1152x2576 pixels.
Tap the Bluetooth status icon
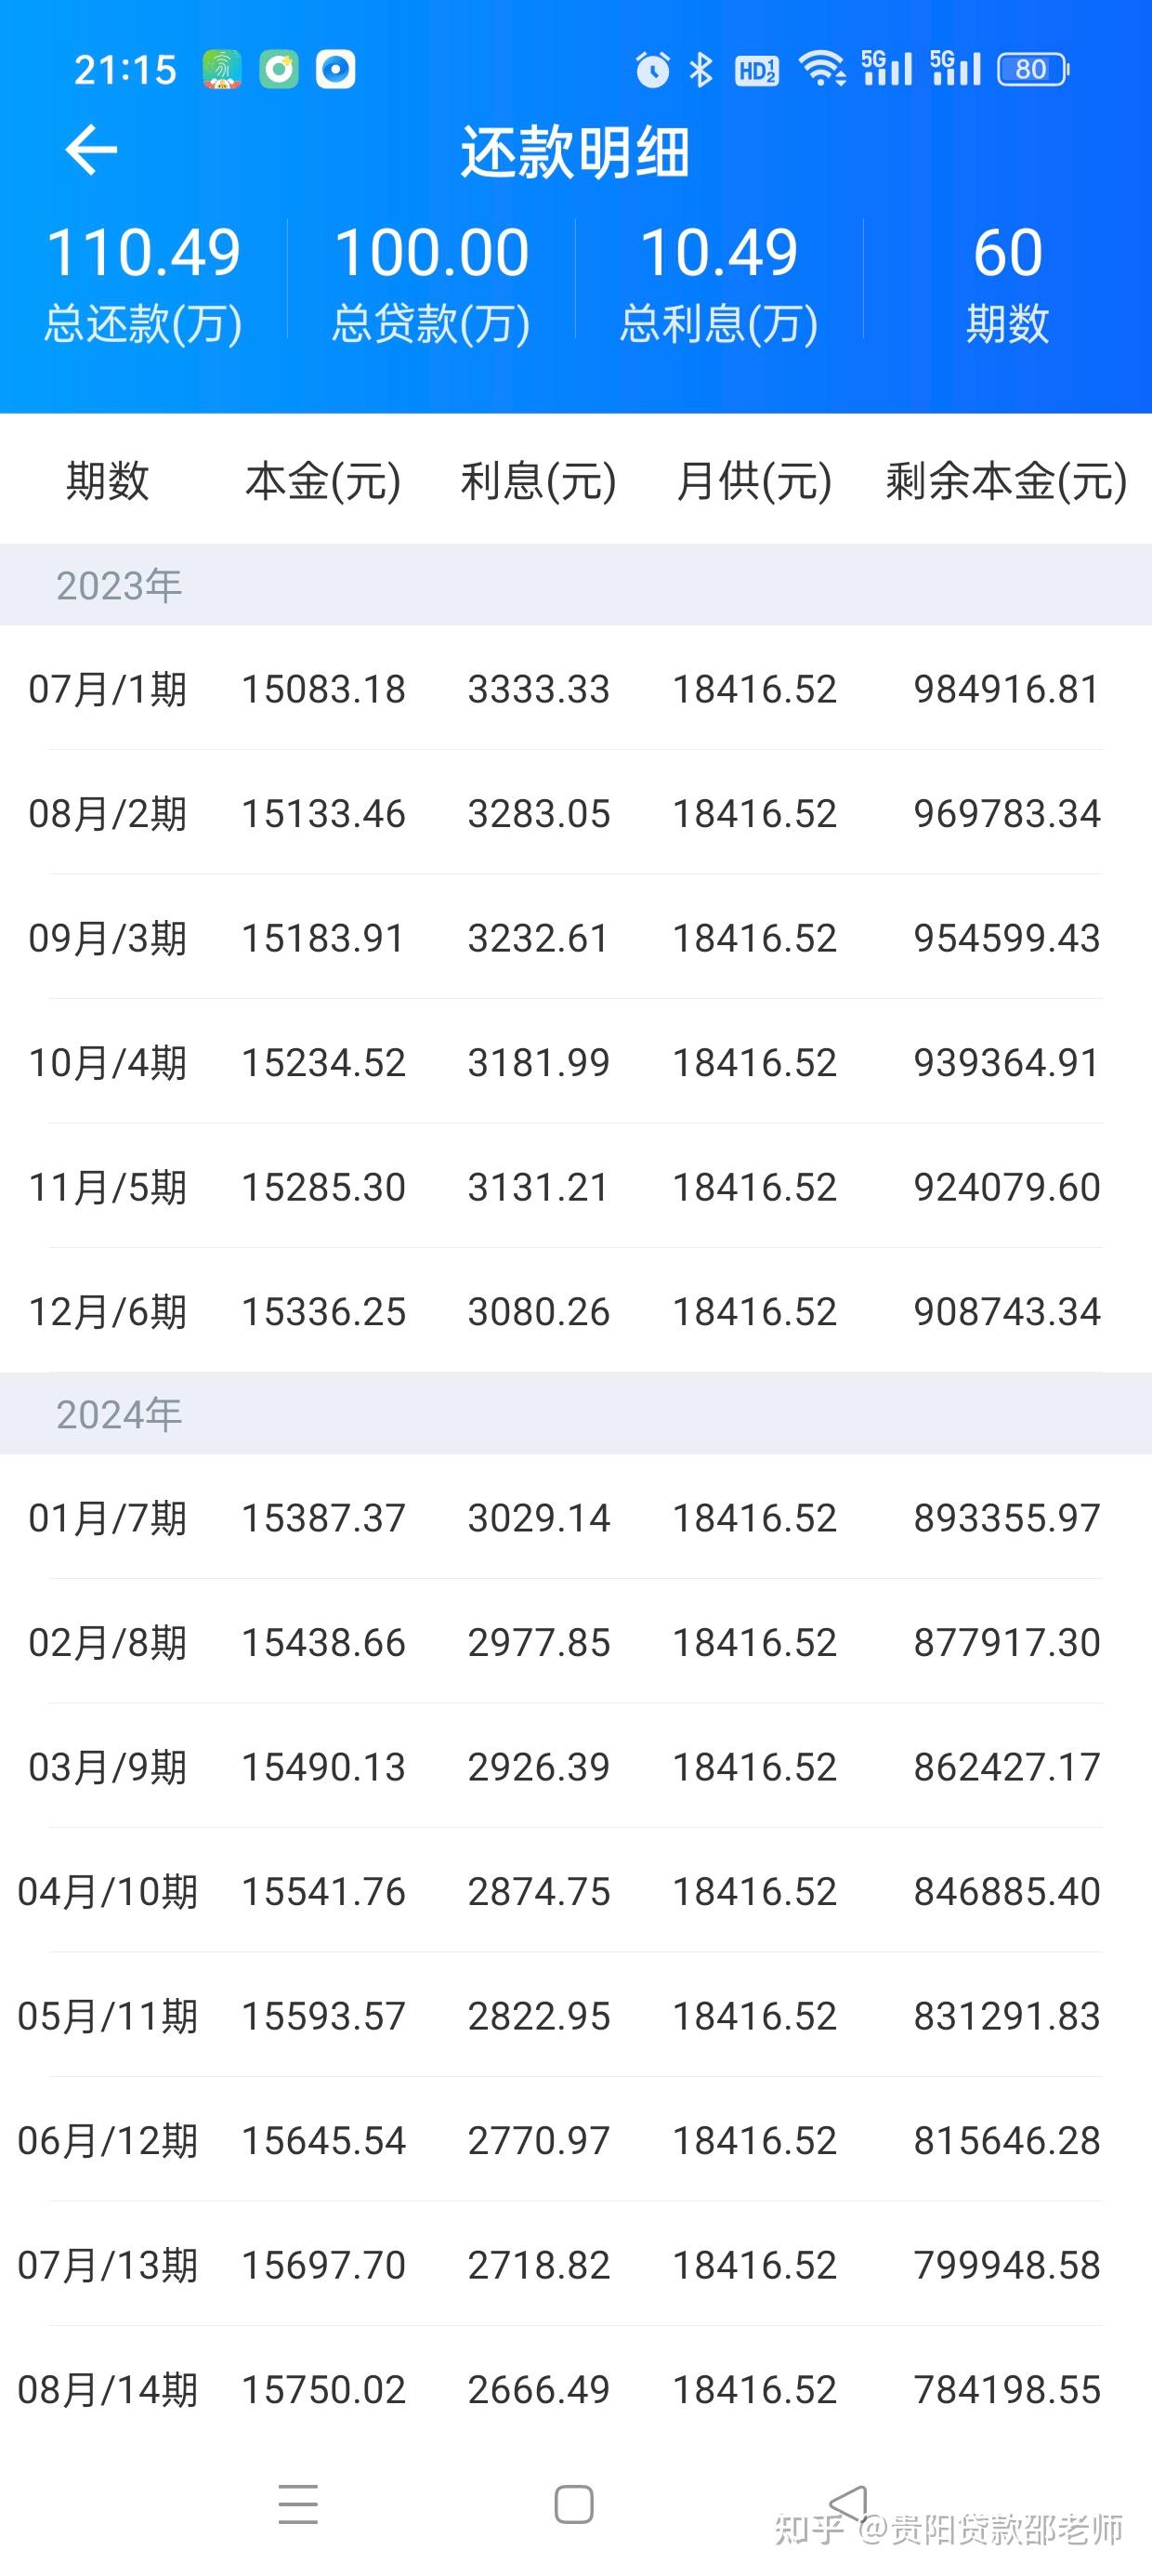[701, 70]
